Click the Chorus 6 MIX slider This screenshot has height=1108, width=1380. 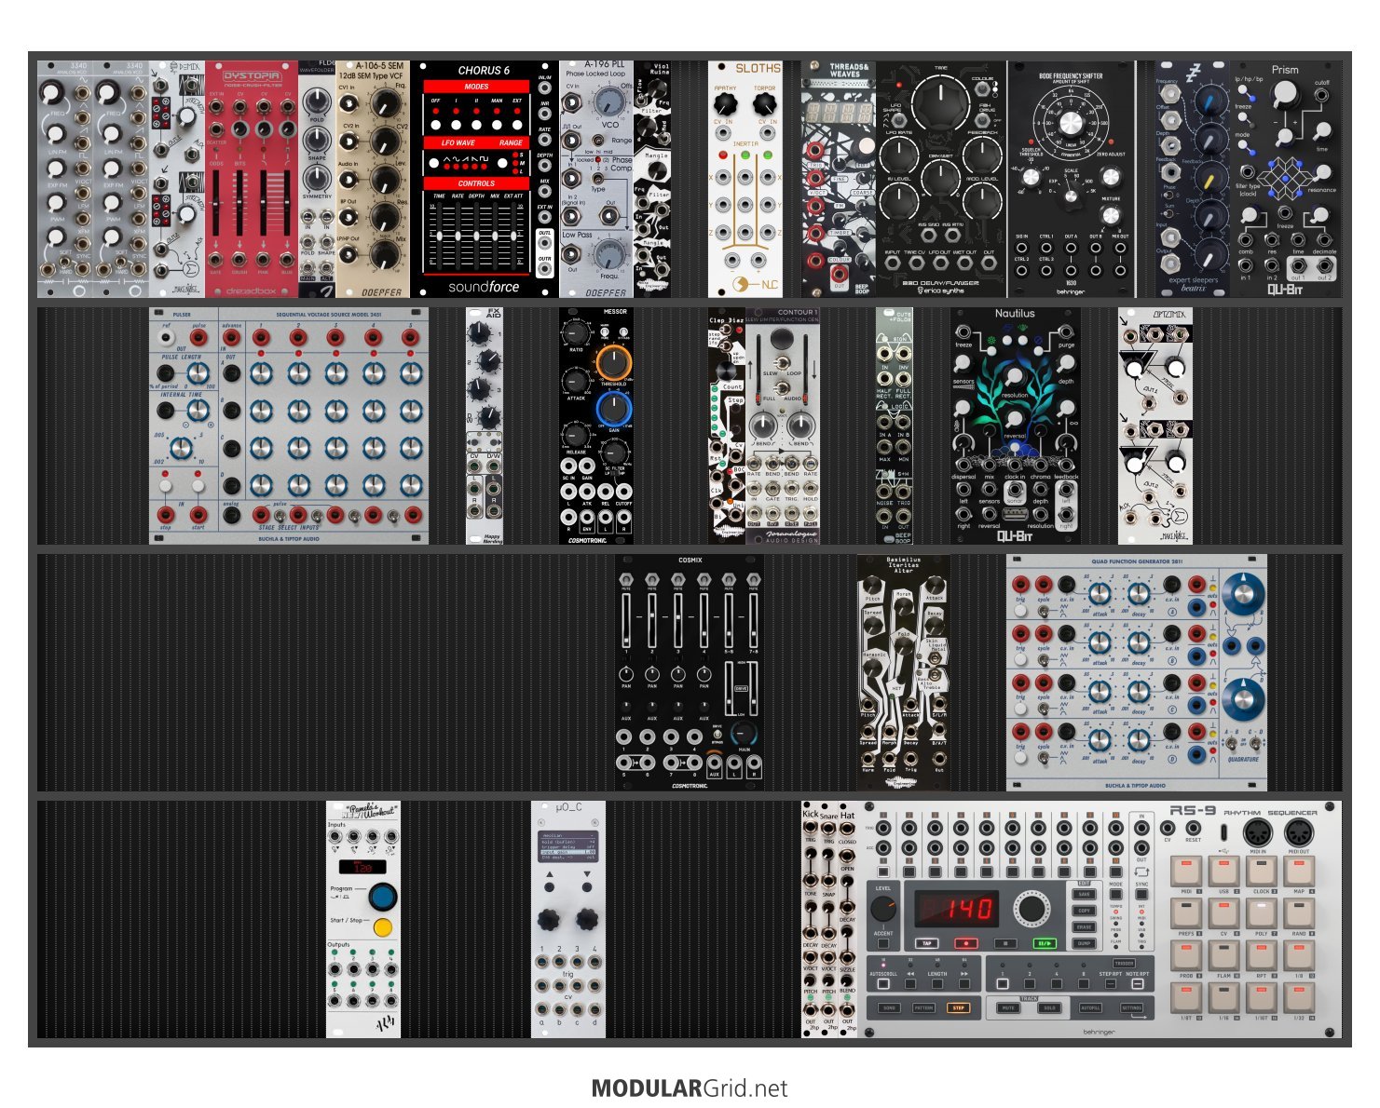(x=495, y=235)
